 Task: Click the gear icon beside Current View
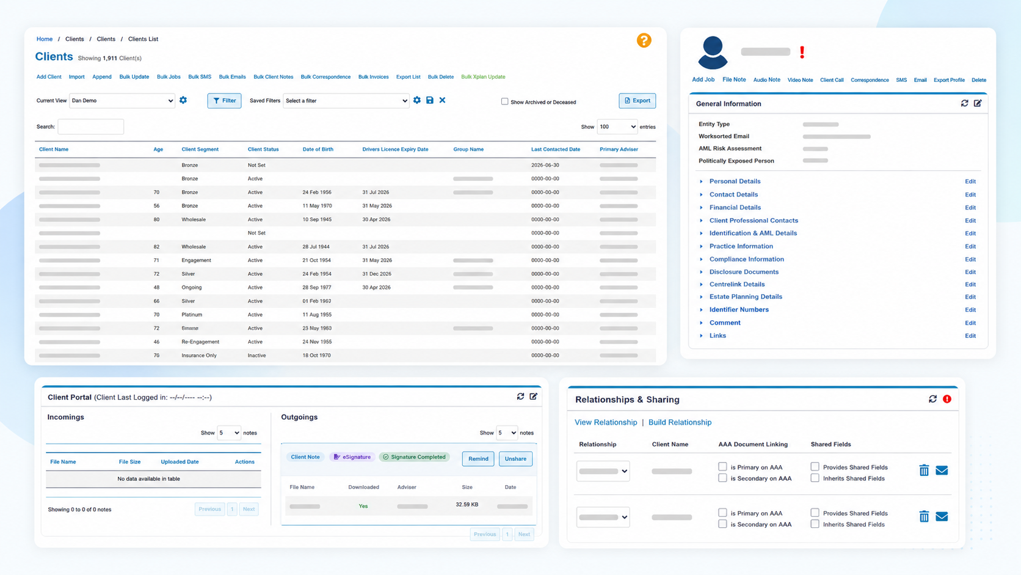[x=183, y=100]
